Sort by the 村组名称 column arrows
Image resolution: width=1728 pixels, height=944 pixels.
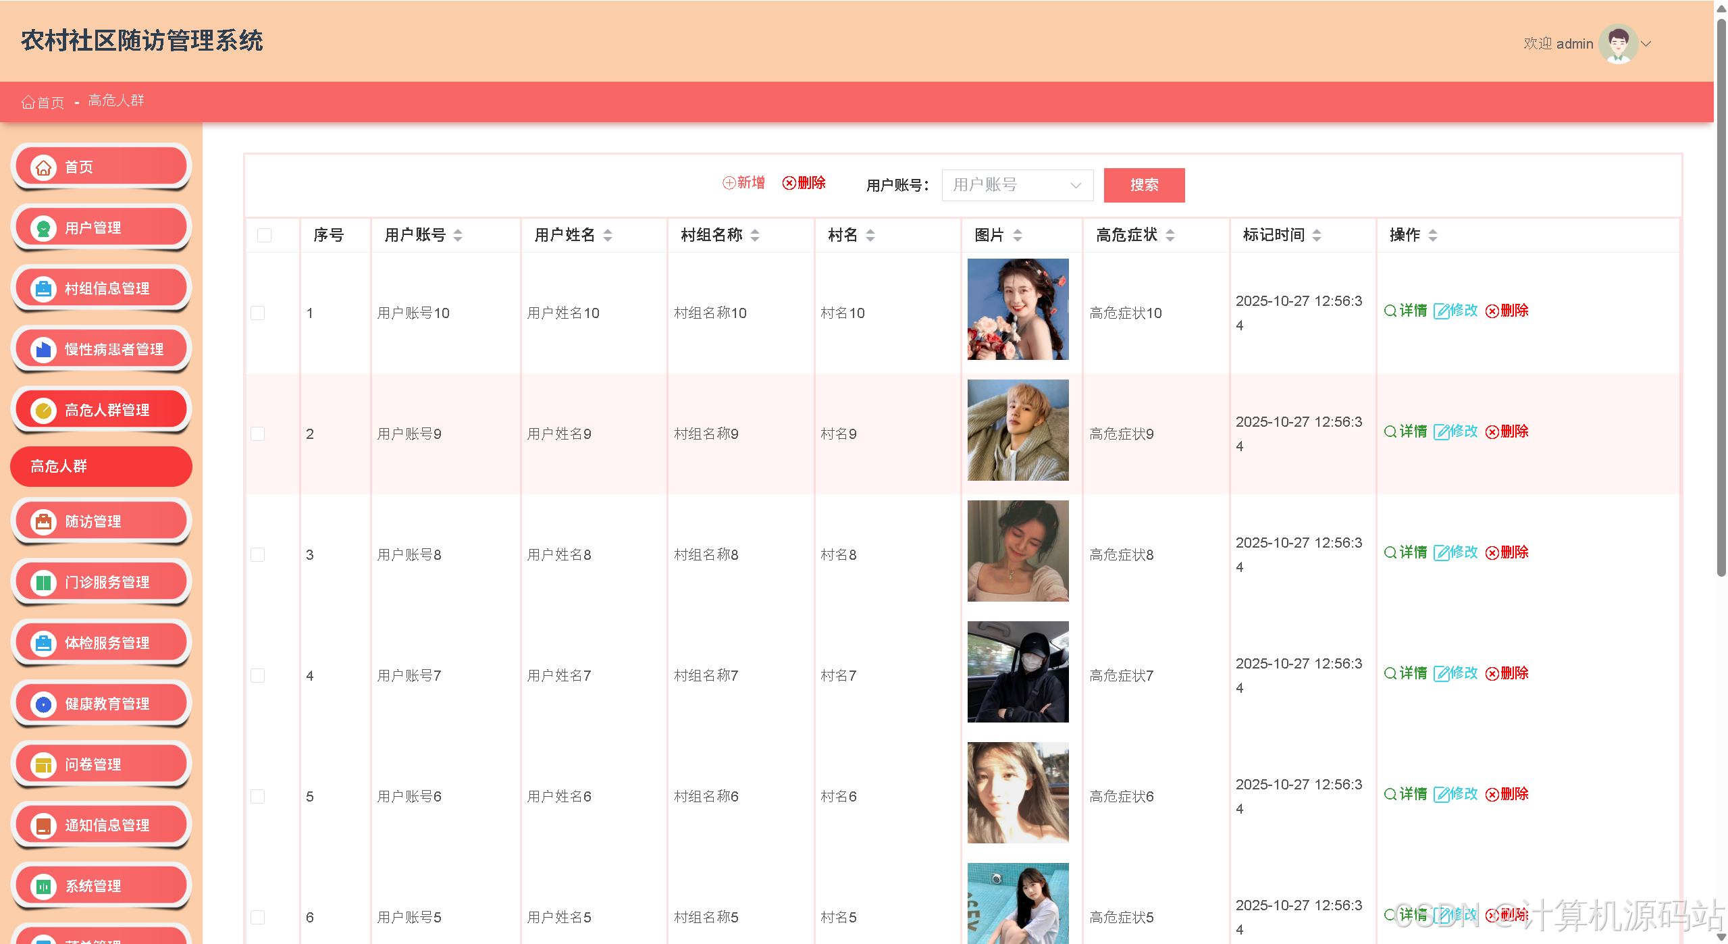click(x=755, y=235)
